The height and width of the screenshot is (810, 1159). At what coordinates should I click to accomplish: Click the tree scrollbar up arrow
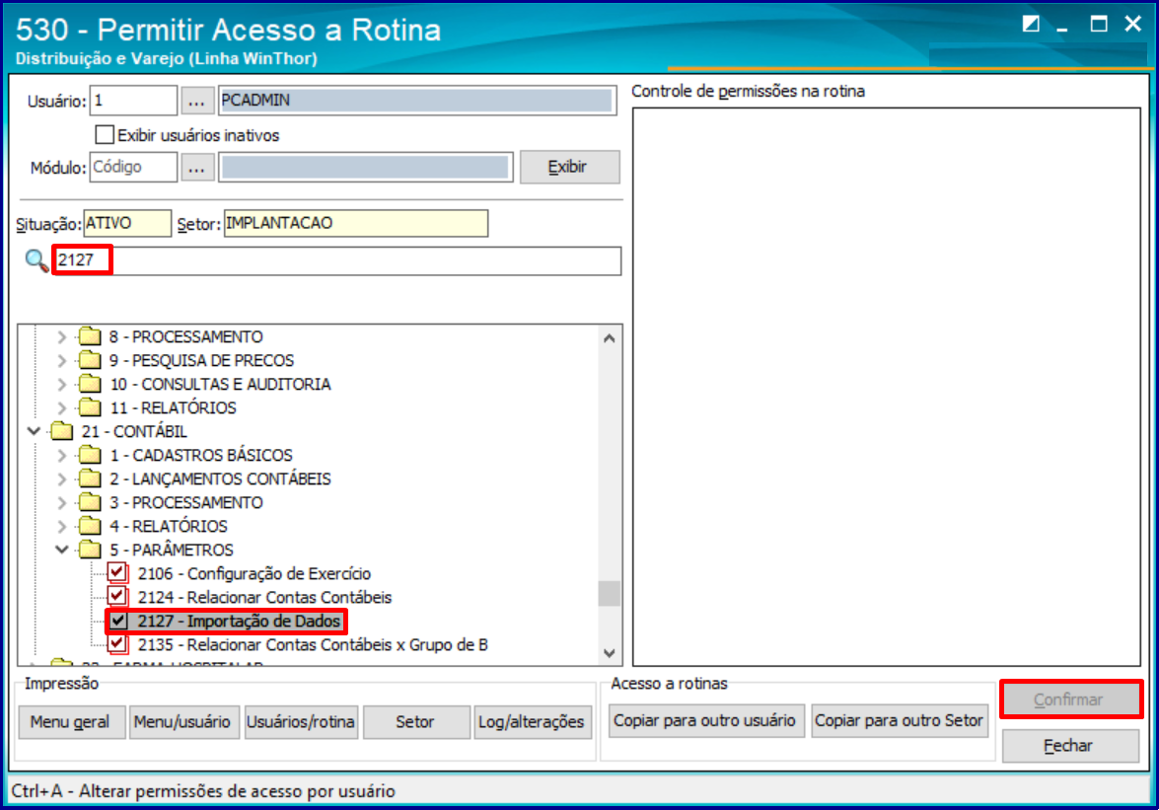[609, 338]
